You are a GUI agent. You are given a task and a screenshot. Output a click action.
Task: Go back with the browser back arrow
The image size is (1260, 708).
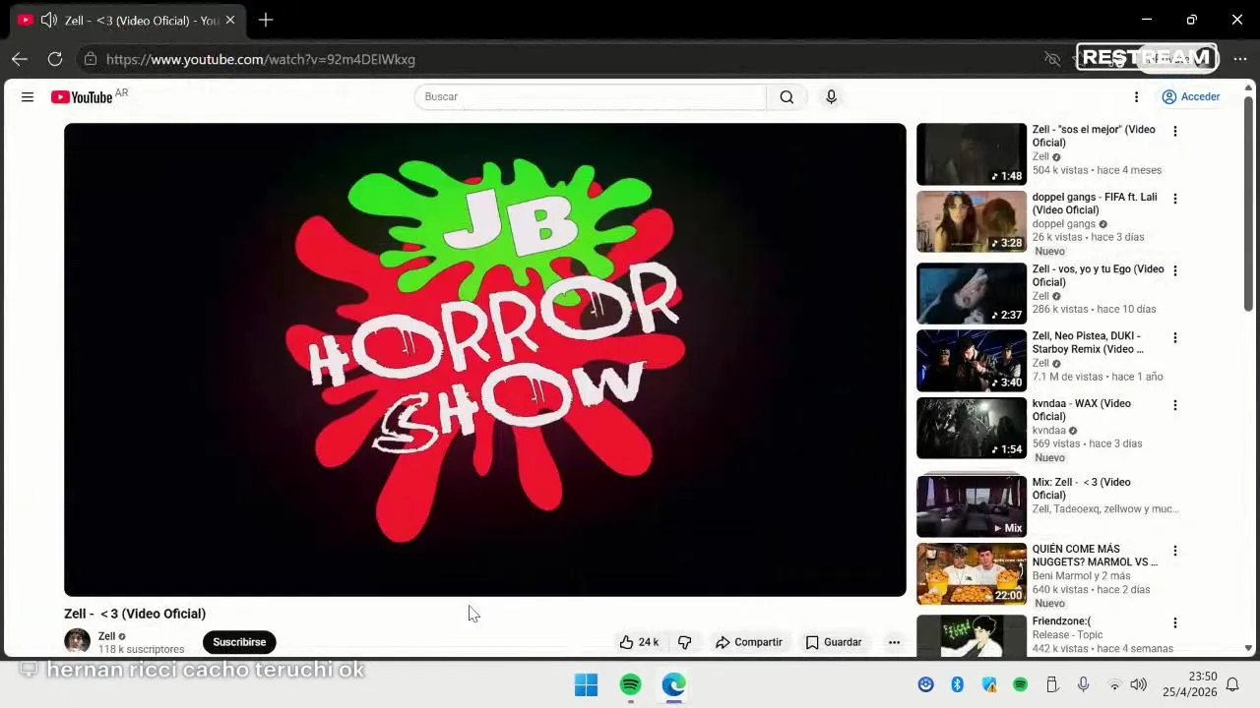20,59
